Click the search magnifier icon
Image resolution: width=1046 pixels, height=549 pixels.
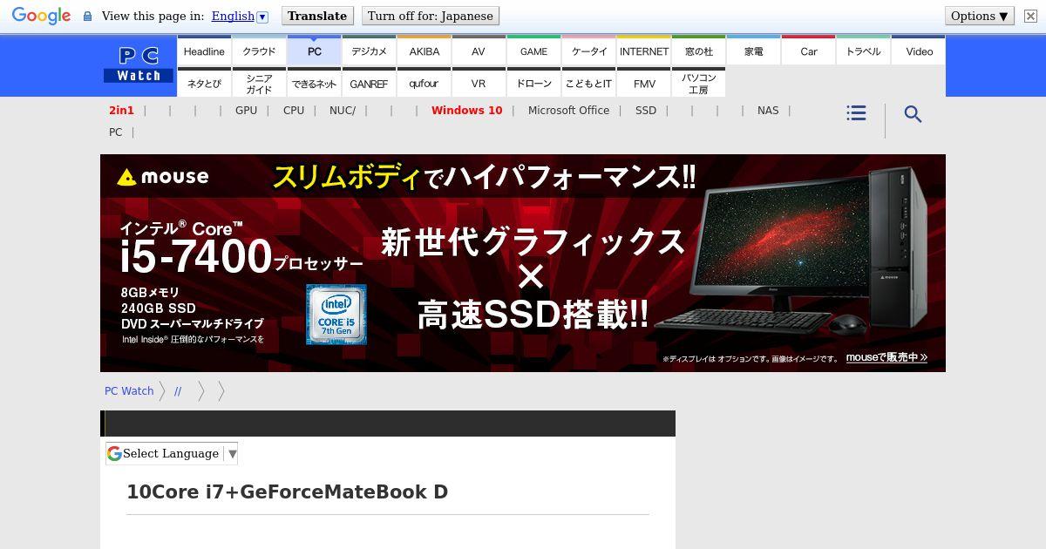click(913, 114)
